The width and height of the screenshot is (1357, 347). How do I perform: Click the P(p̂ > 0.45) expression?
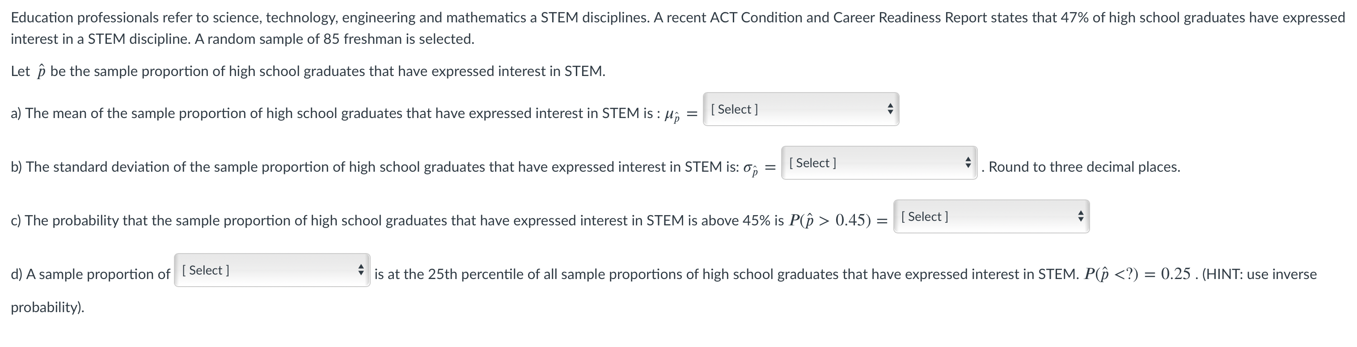pos(830,220)
